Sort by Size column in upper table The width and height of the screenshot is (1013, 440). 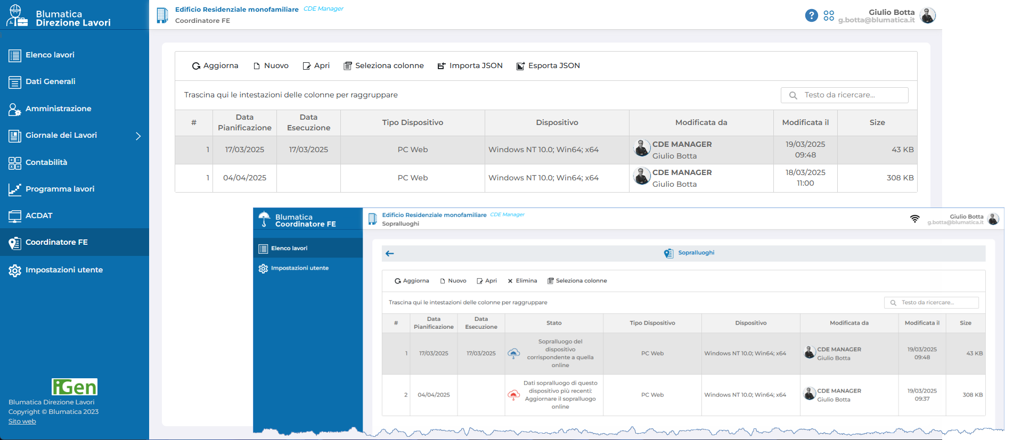click(877, 123)
